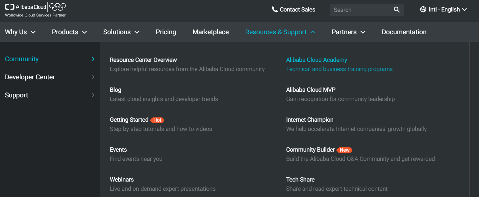Click the phone icon beside Contact Sales

click(x=275, y=9)
